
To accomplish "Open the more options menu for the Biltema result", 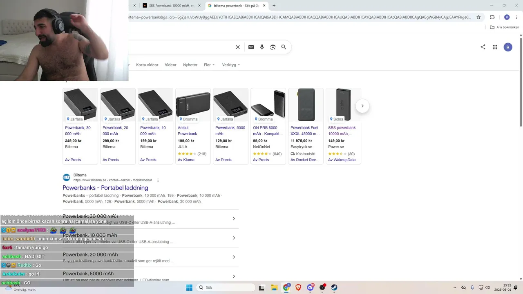I will tap(158, 180).
